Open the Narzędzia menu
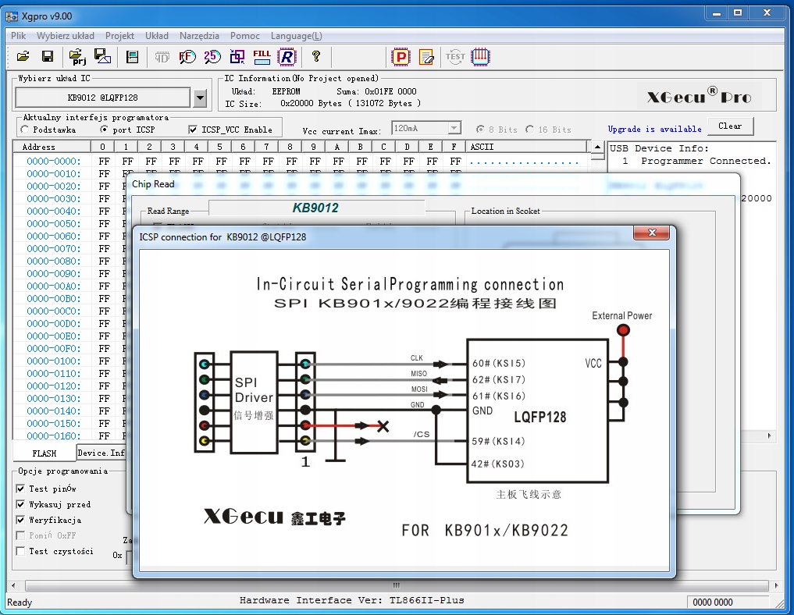 pyautogui.click(x=199, y=36)
